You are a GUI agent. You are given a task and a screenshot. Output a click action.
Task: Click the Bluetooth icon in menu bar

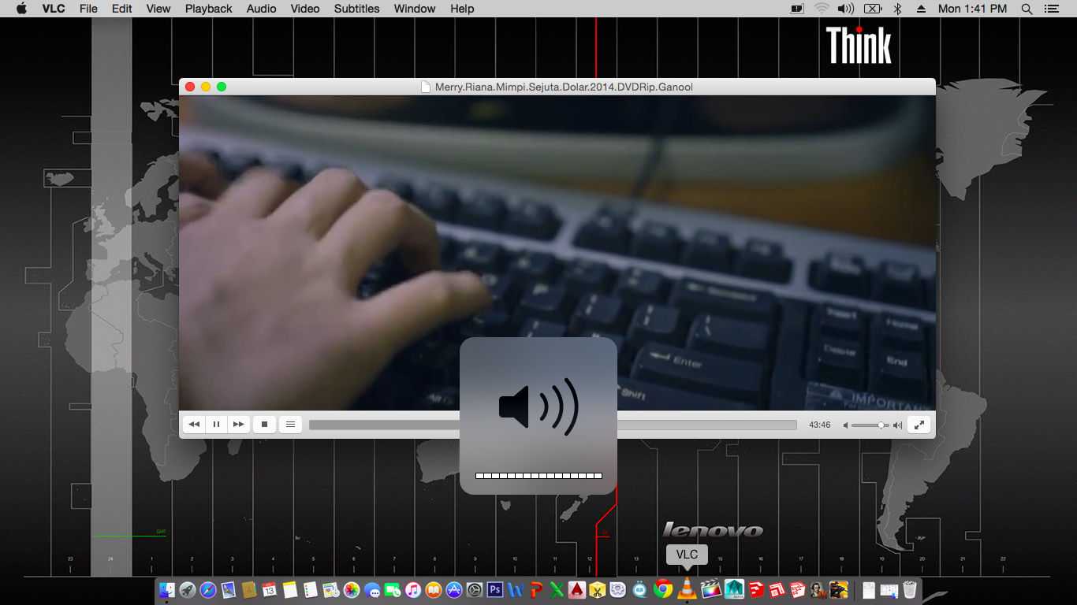[897, 9]
